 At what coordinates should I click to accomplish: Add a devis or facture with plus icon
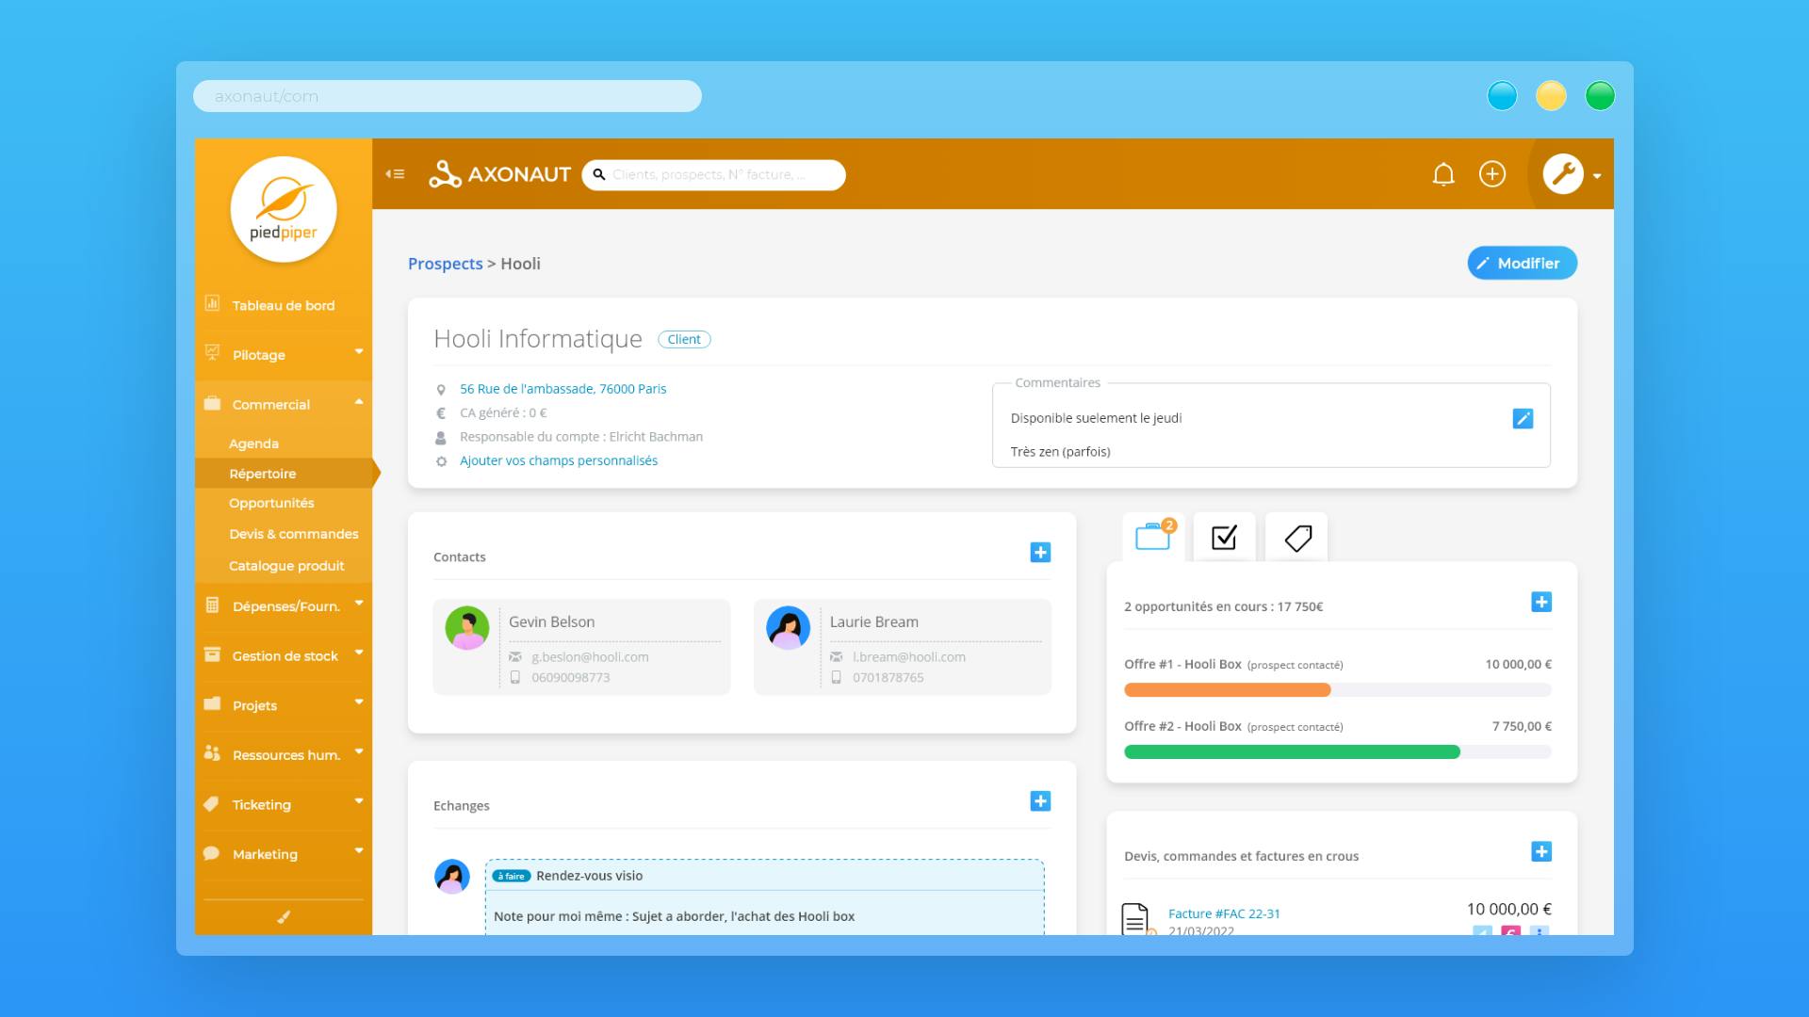point(1541,852)
